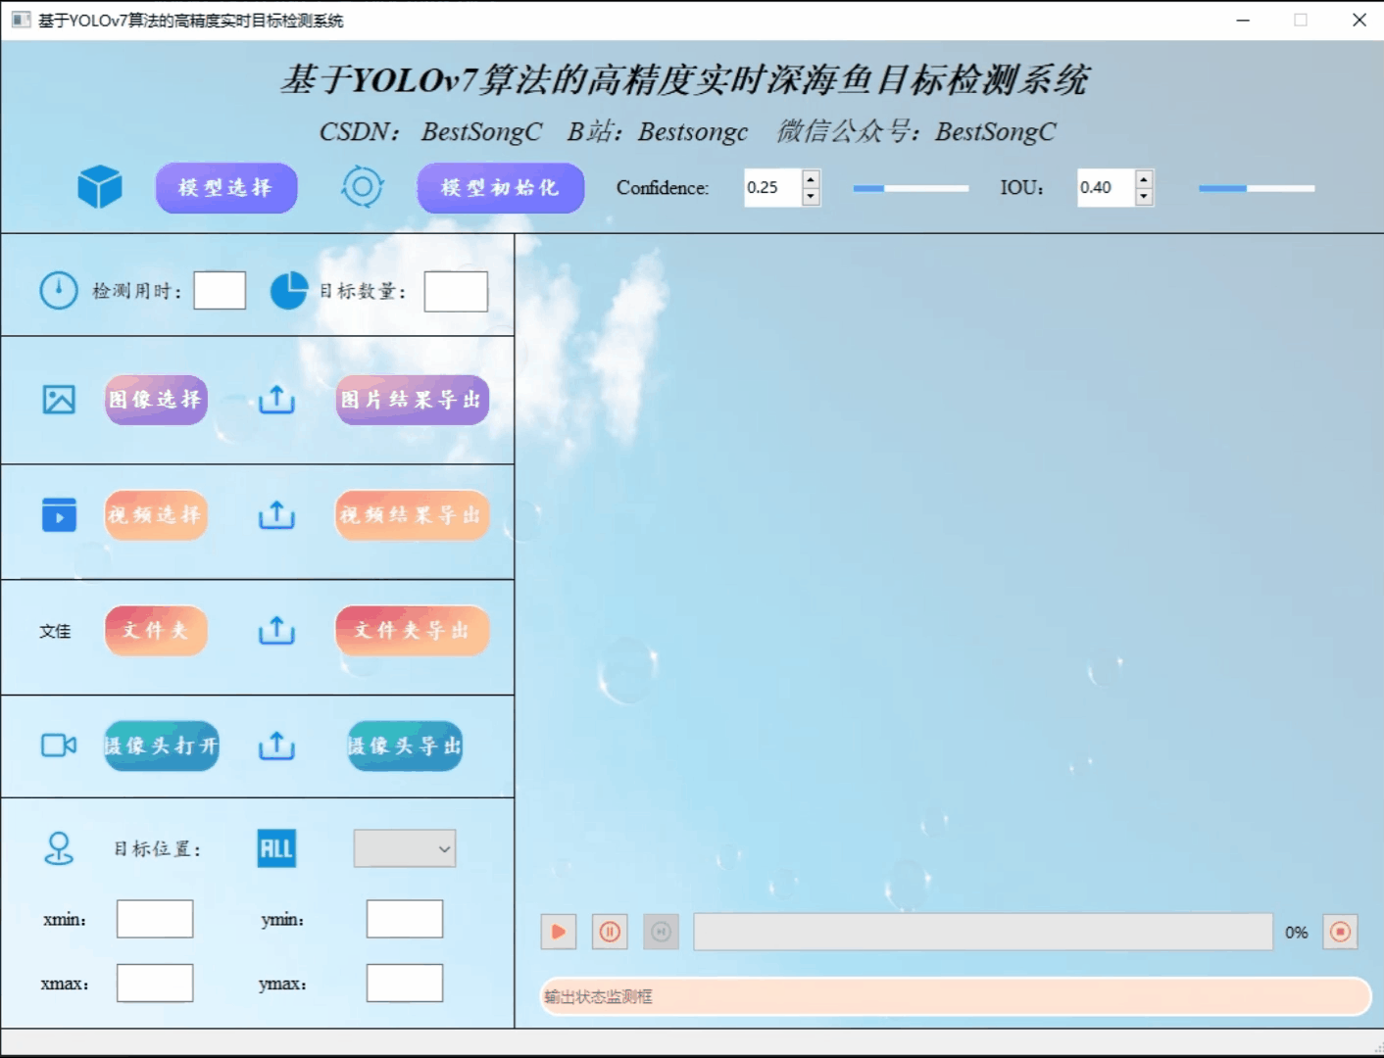The image size is (1384, 1058).
Task: Start playback with the play button
Action: pyautogui.click(x=559, y=932)
